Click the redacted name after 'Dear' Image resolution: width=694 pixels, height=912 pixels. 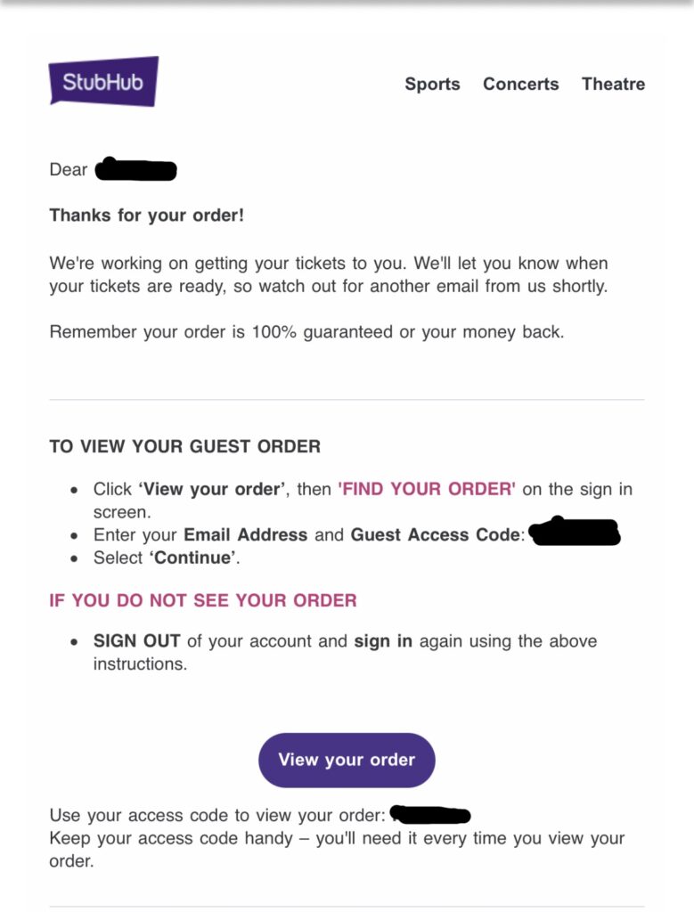pyautogui.click(x=135, y=168)
